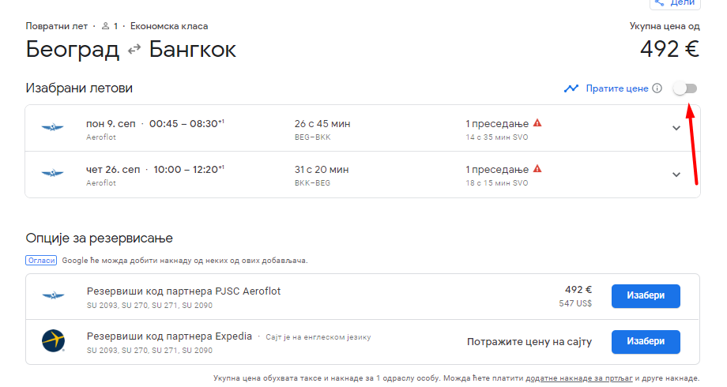Screen dimensions: 727x387
Task: Click the Aeroflot logo on return flight
Action: 52,173
